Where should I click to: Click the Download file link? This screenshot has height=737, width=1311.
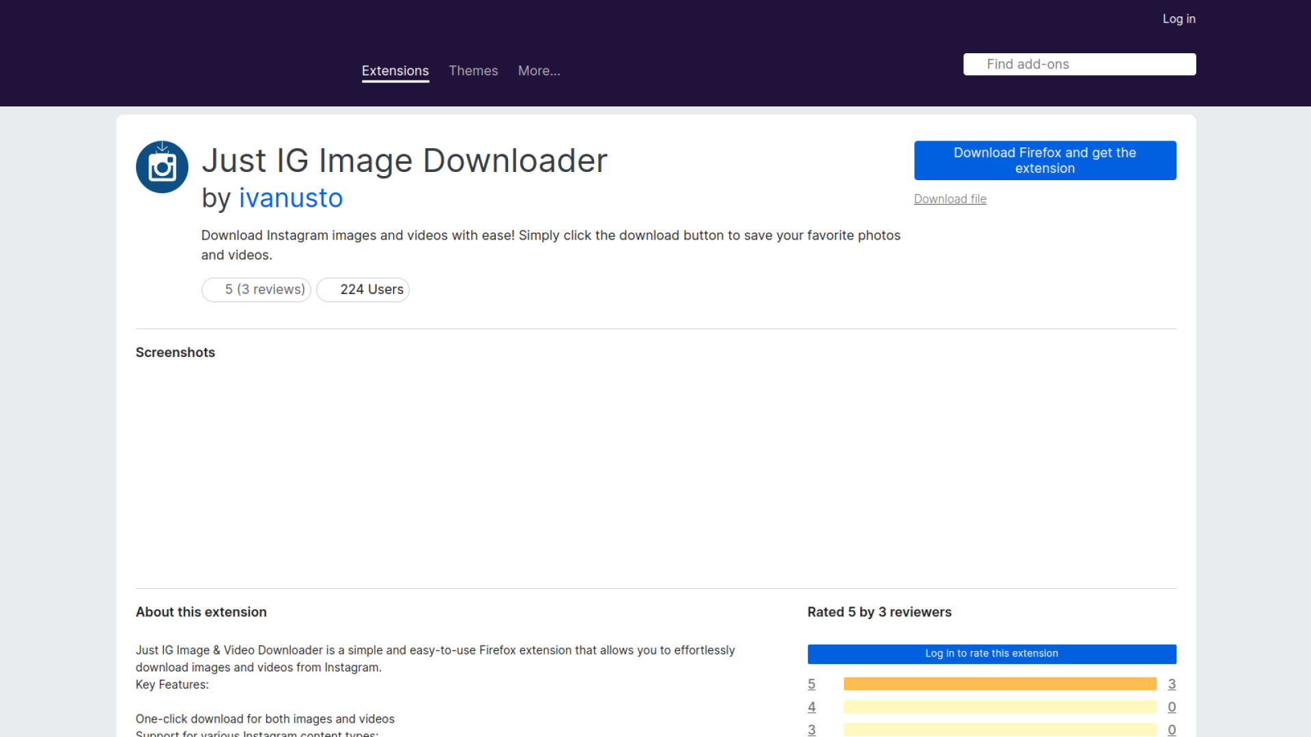950,199
